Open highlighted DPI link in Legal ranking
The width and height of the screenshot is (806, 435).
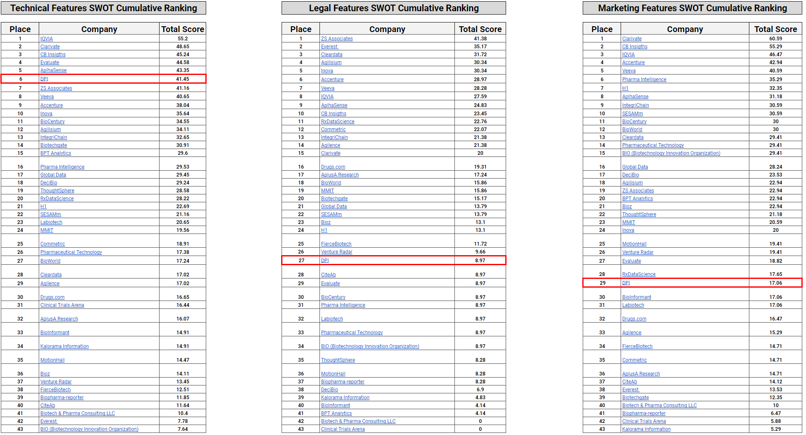[325, 261]
